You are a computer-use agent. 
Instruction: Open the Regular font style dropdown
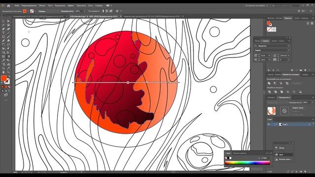tap(288, 50)
